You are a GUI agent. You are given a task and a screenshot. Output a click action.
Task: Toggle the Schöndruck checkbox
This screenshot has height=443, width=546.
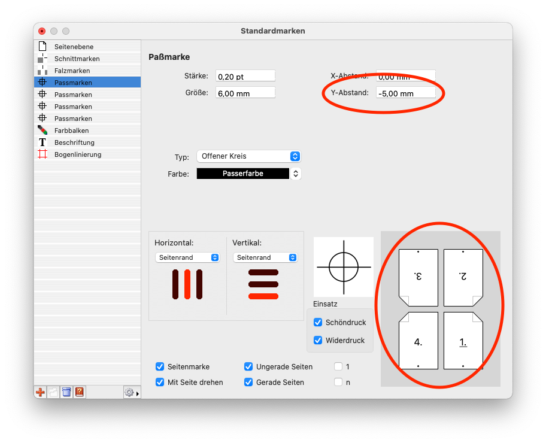tap(318, 322)
